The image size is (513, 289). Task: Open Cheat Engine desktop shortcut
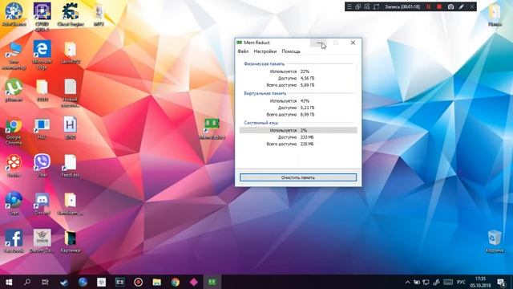coord(71,14)
